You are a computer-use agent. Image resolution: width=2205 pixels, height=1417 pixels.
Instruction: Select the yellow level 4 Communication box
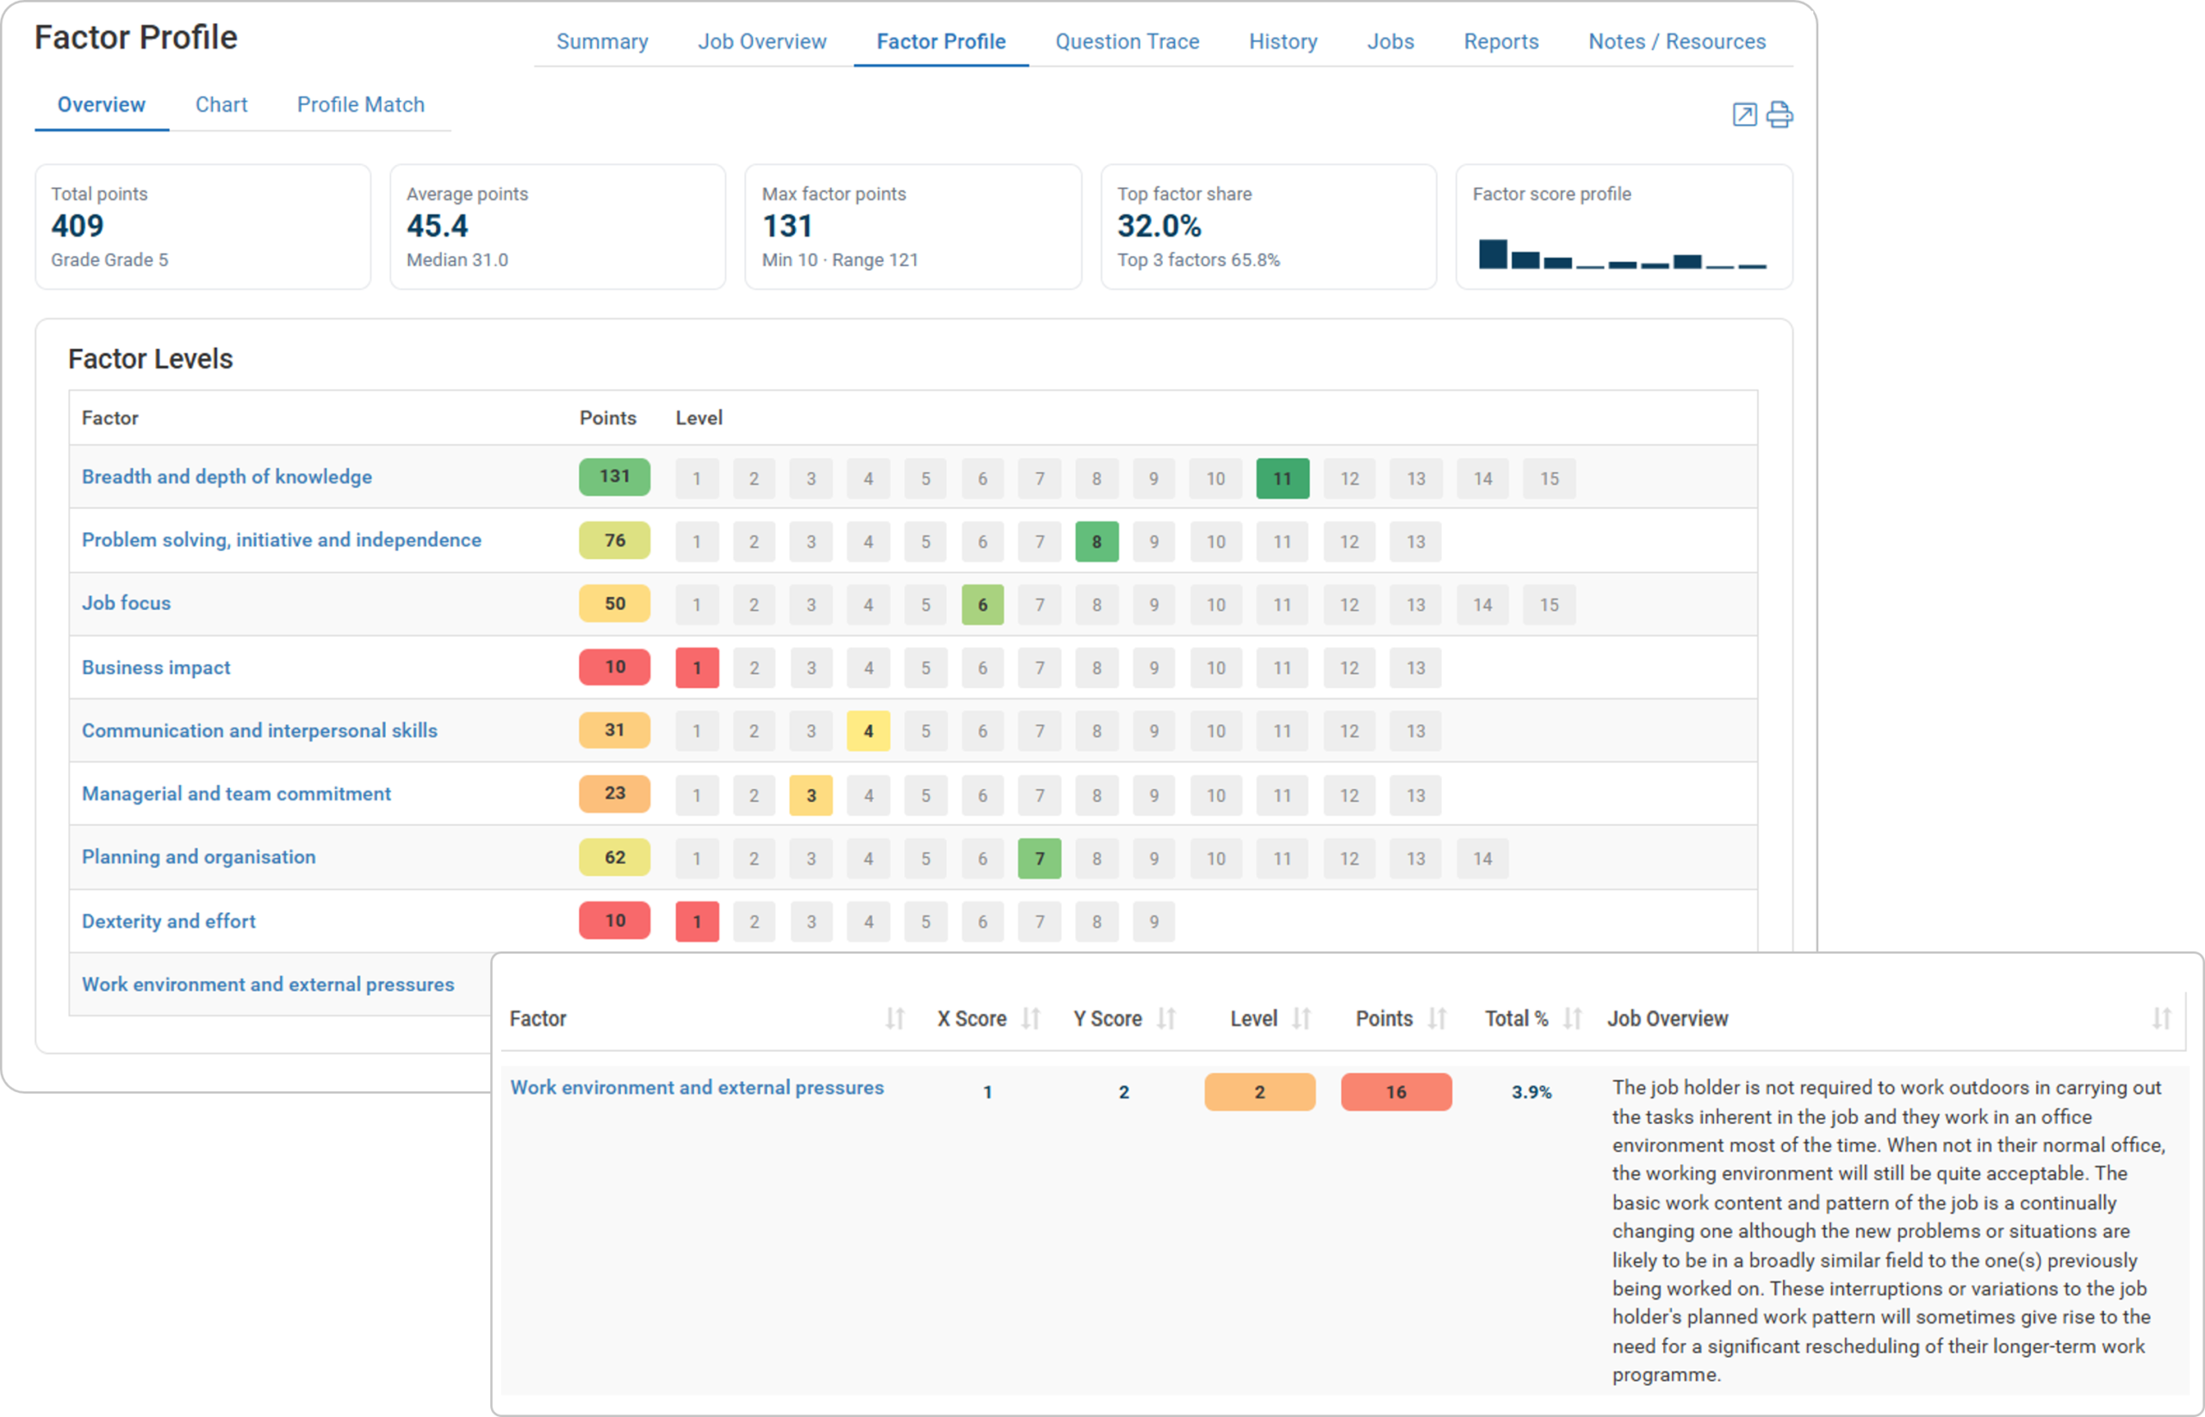[867, 731]
